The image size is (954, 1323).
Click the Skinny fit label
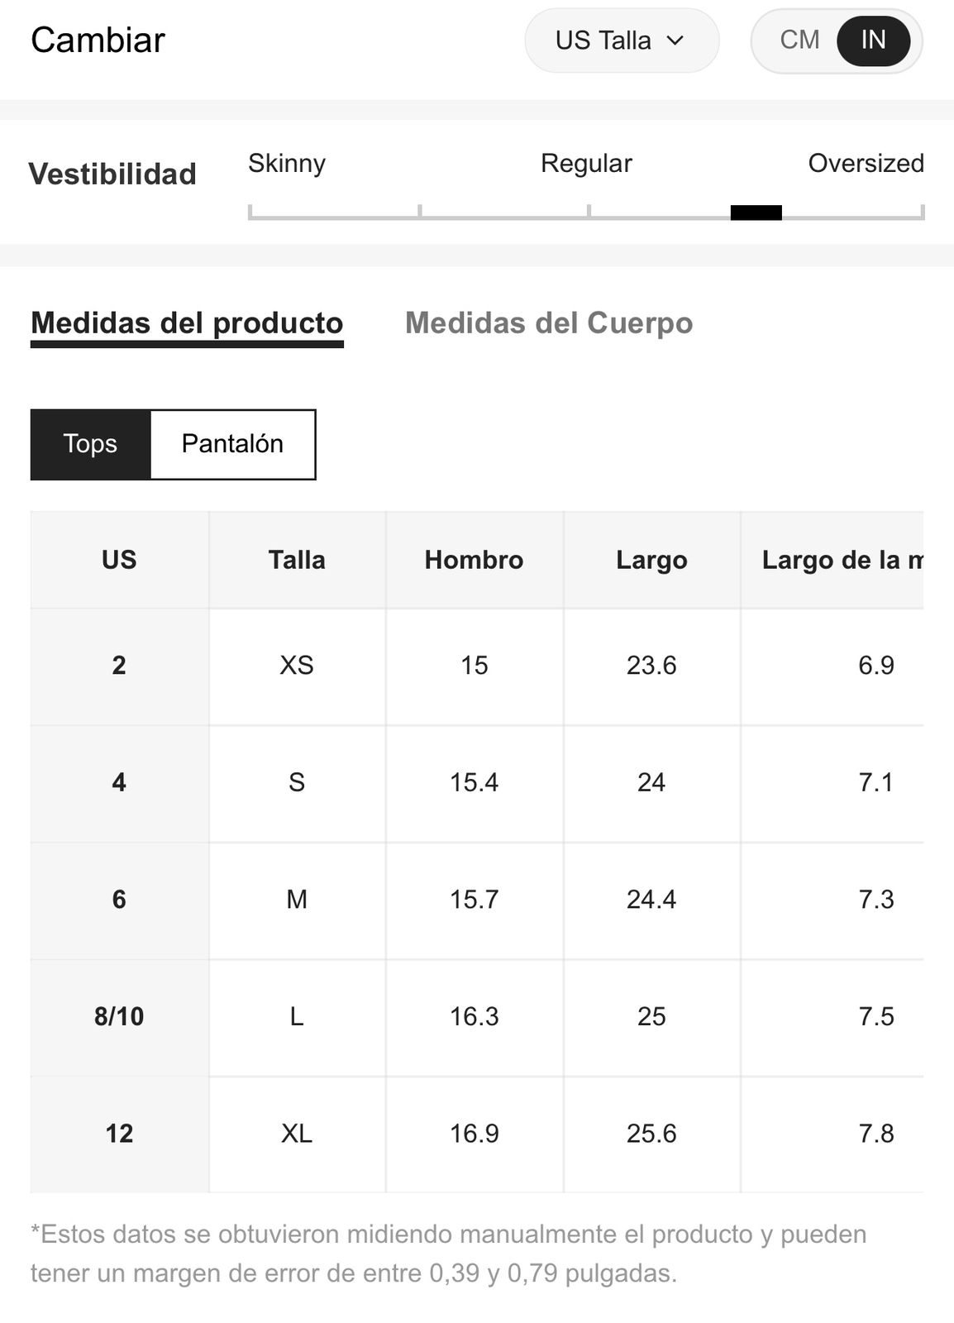287,163
